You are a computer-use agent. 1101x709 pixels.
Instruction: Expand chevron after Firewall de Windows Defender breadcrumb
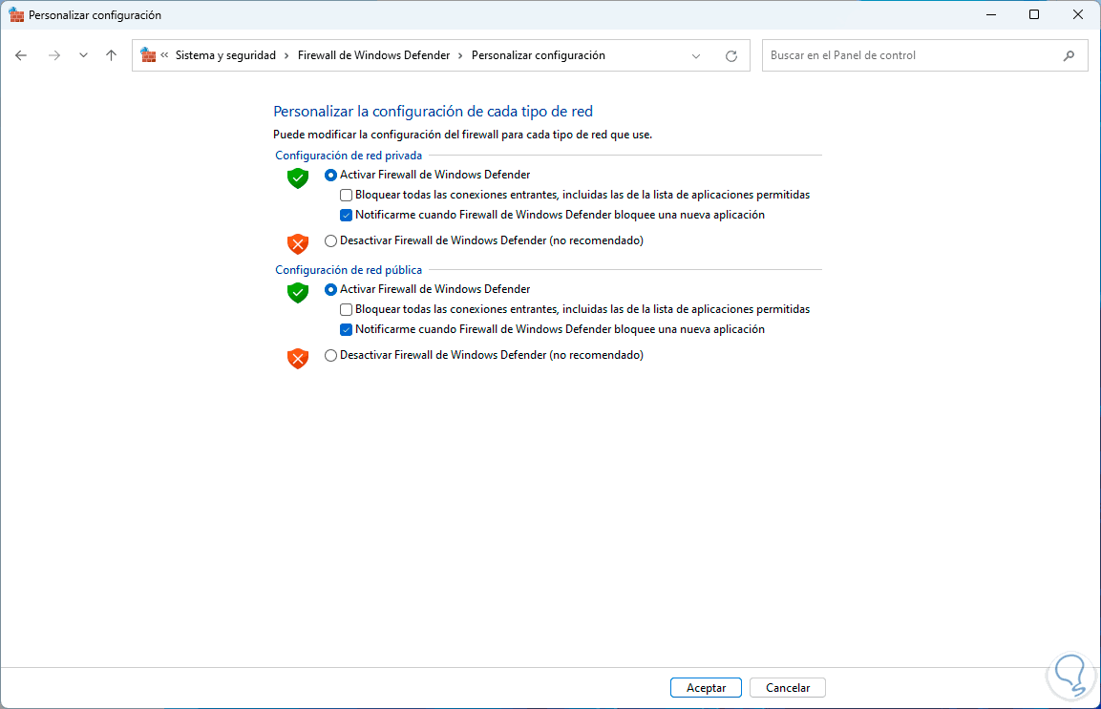(x=460, y=55)
